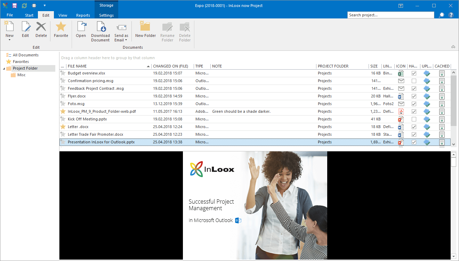The width and height of the screenshot is (459, 261).
Task: Toggle checkbox for Foto.msg
Action: [x=414, y=104]
